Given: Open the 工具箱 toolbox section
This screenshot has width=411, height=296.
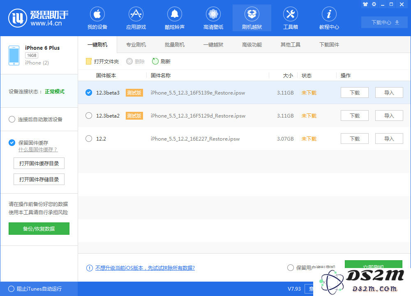Looking at the screenshot, I should 291,18.
